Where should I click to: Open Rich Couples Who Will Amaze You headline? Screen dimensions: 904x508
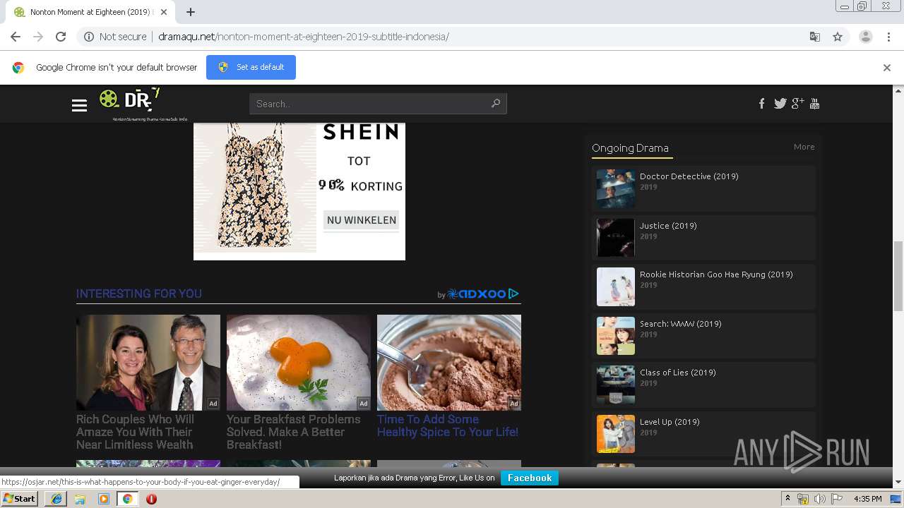coord(135,432)
